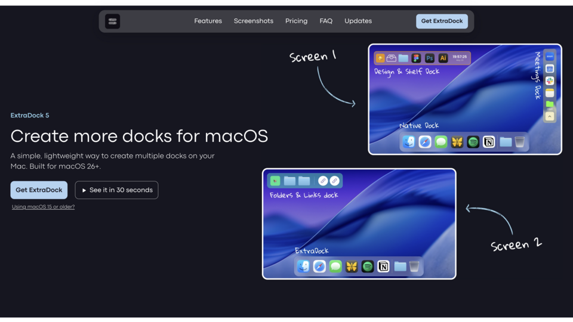Expand the chevron-up button in the Meetings Dock

550,116
